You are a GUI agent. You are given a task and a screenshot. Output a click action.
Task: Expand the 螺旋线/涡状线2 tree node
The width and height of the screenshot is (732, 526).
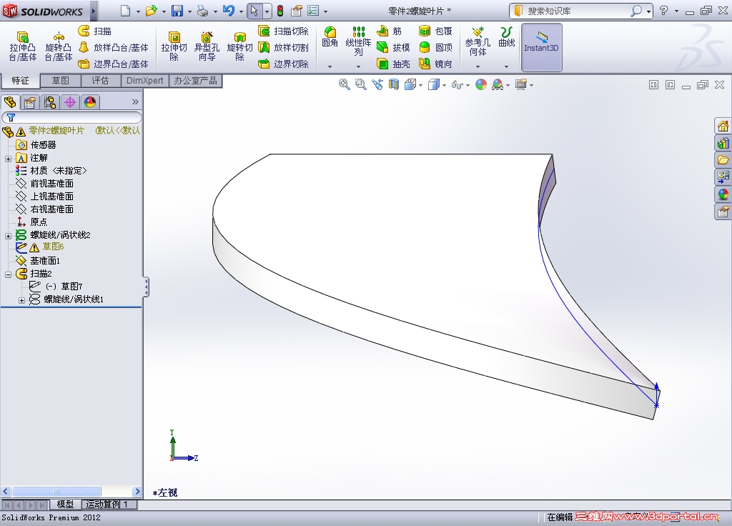point(8,236)
